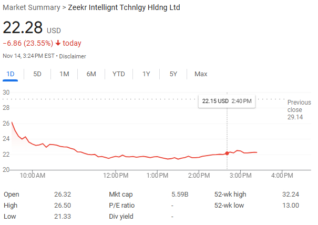
Task: Click the current price 22.28 USD
Action: (x=23, y=28)
